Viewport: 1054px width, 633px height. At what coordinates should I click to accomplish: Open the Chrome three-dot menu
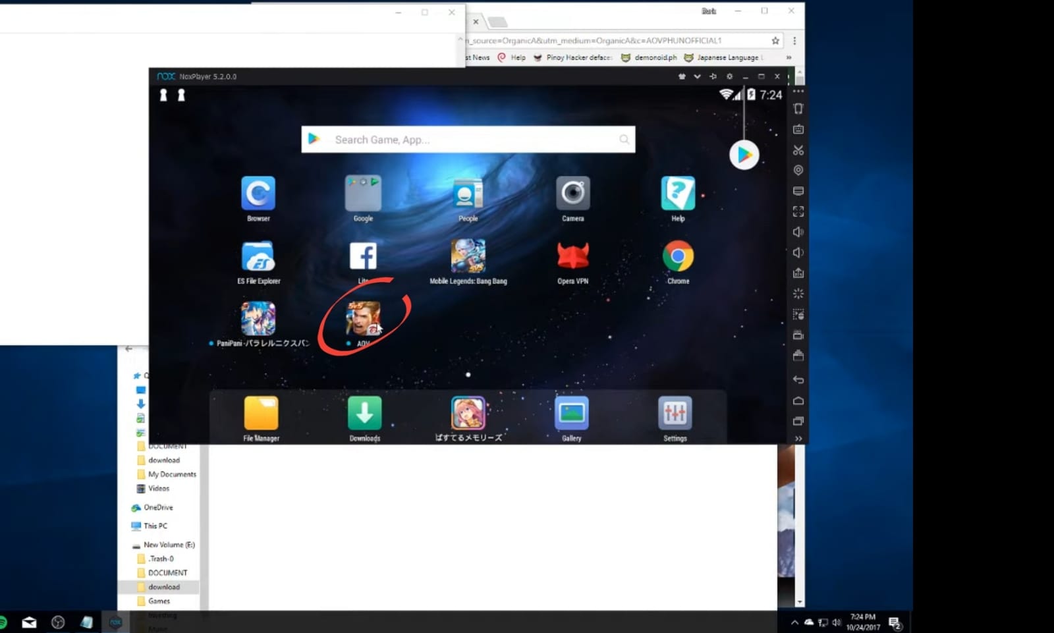(x=794, y=41)
